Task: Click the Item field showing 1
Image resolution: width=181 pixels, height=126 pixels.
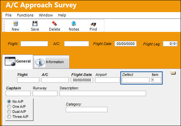Action: tap(156, 80)
